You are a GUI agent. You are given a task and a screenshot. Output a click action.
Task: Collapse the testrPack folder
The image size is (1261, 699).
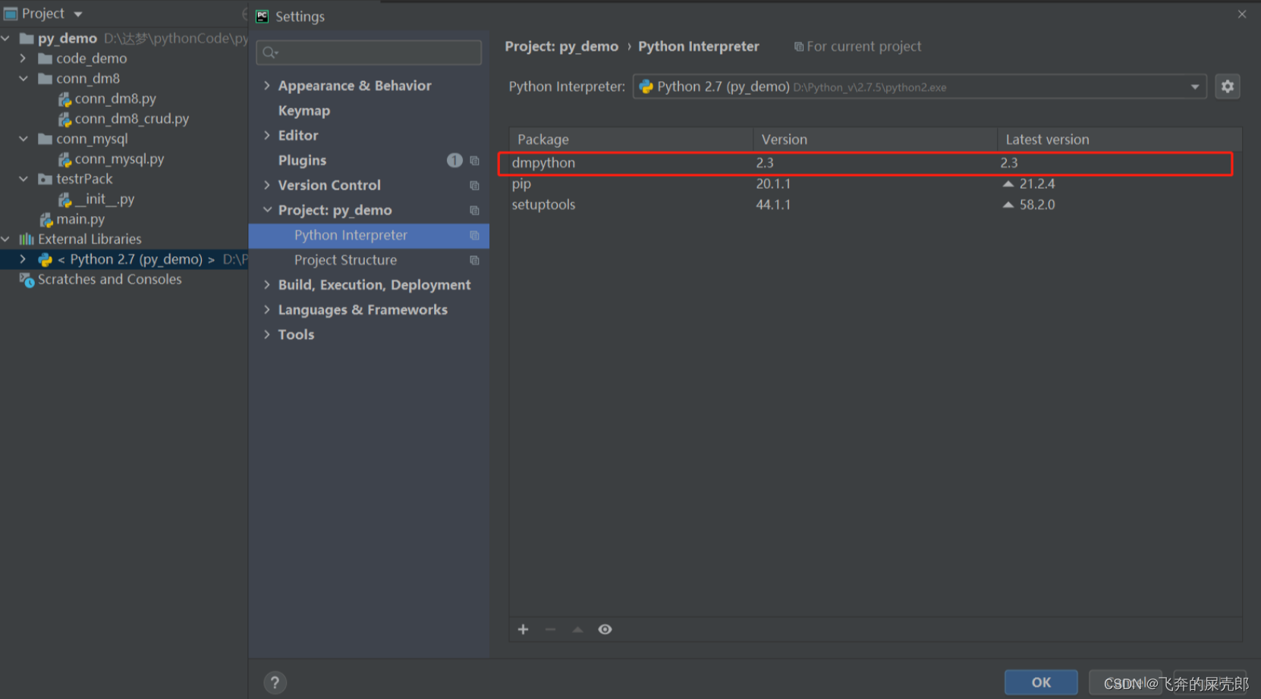[23, 179]
